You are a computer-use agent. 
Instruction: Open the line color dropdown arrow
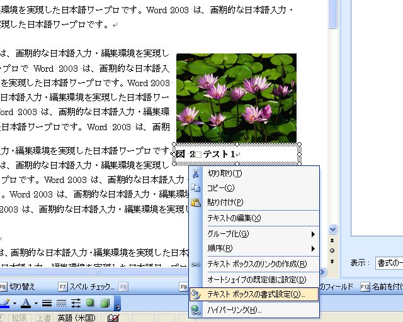14,303
